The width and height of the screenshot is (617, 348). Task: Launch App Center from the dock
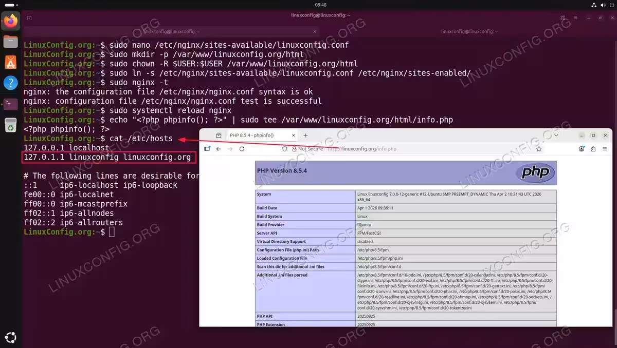coord(10,62)
